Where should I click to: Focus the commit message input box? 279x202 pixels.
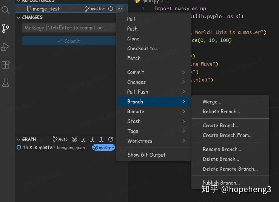pyautogui.click(x=69, y=28)
